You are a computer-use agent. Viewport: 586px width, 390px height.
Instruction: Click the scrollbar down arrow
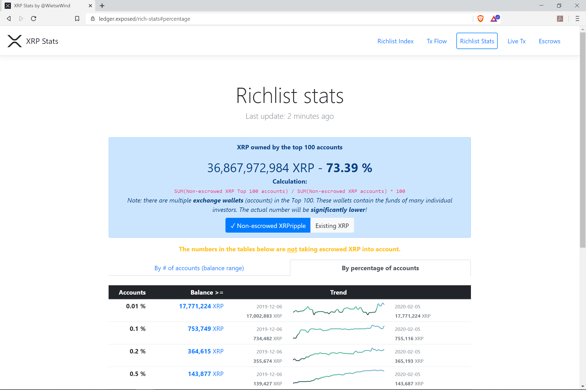[x=583, y=386]
